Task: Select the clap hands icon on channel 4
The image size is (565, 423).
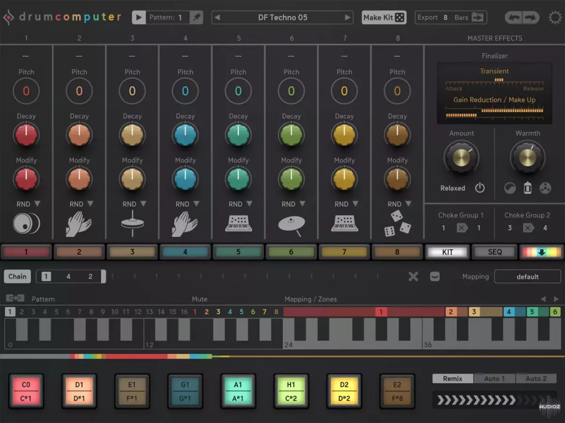Action: click(x=185, y=224)
